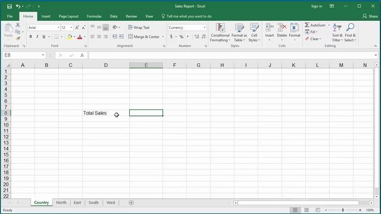
Task: Toggle Bold formatting
Action: click(x=30, y=37)
